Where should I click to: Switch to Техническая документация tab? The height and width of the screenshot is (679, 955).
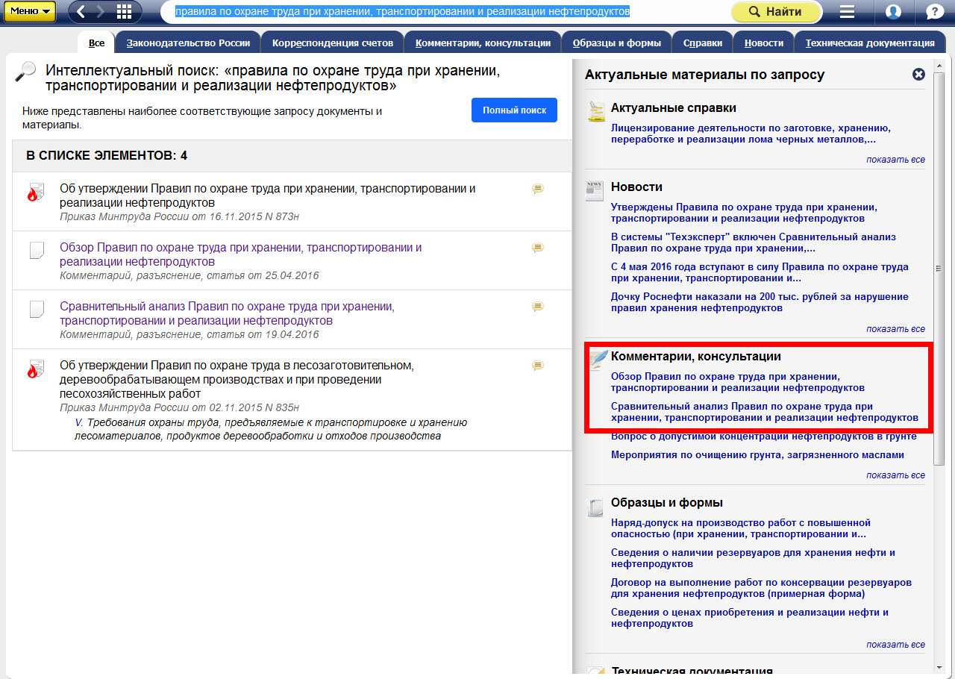click(x=869, y=43)
